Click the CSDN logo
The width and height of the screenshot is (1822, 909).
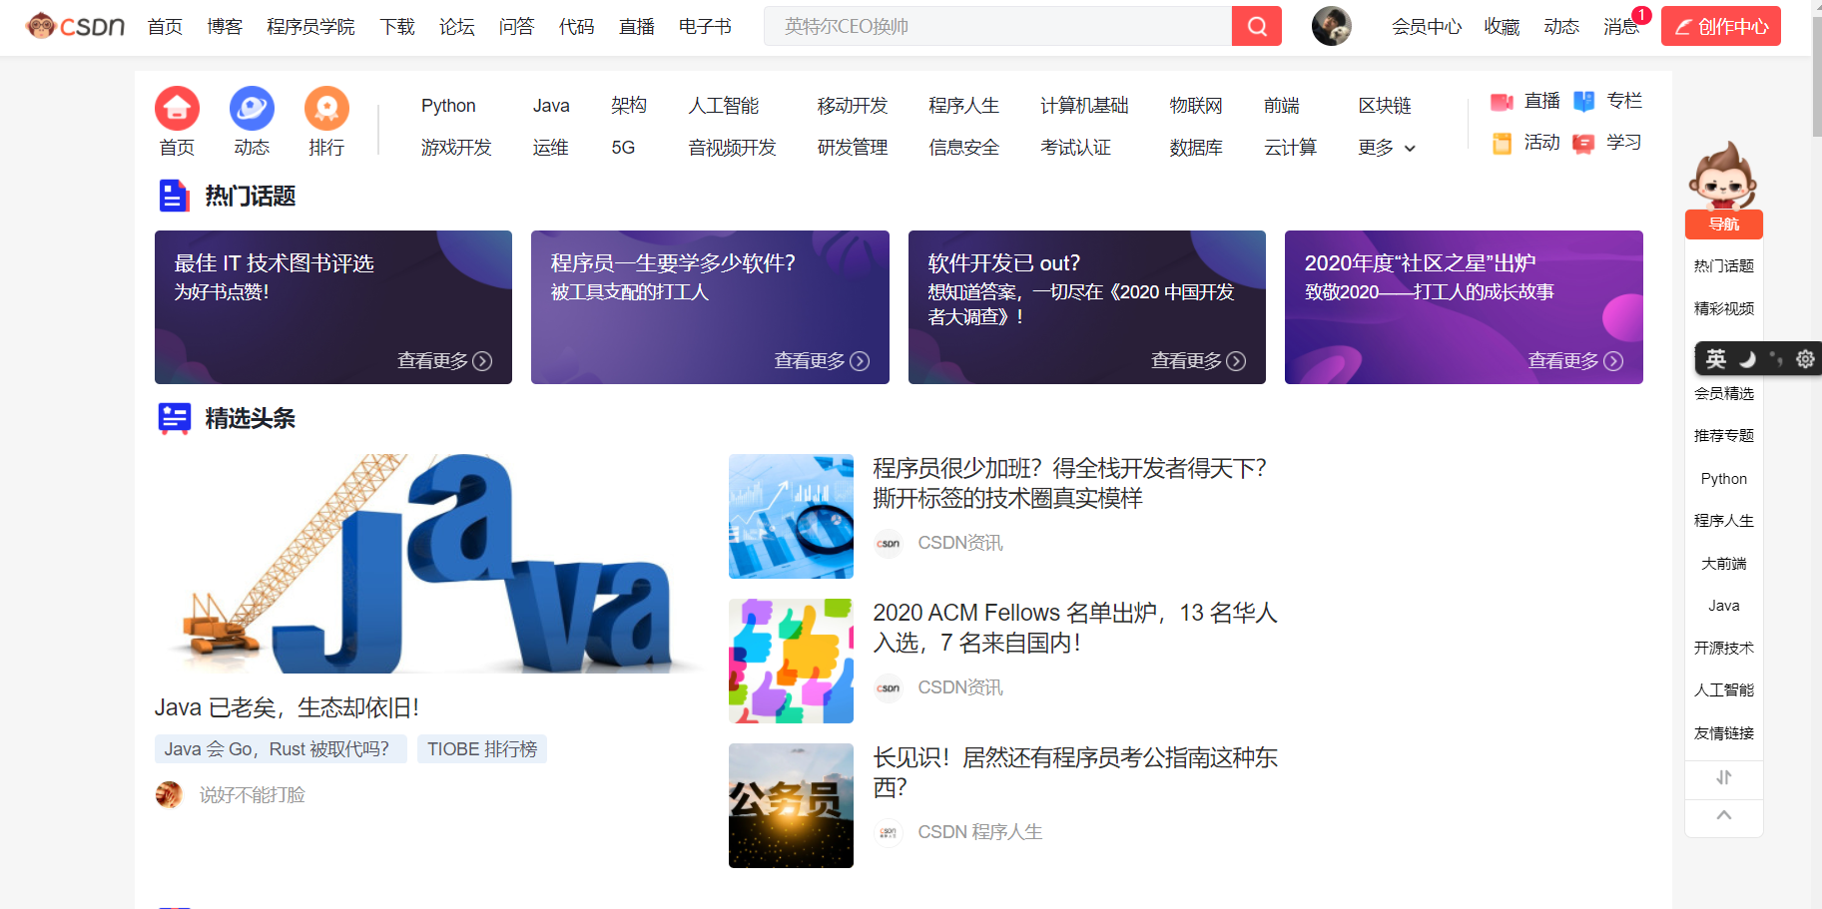(x=75, y=26)
